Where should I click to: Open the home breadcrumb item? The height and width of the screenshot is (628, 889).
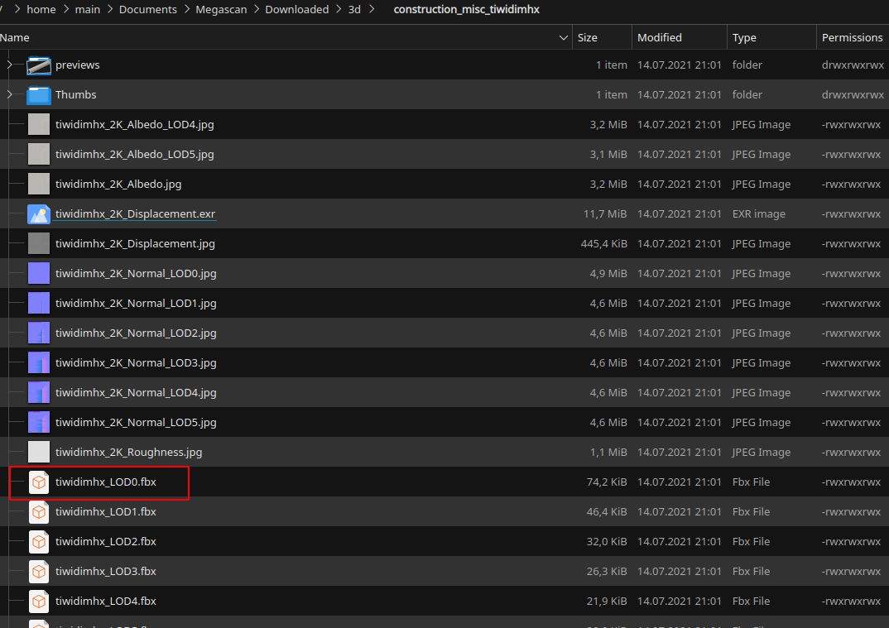(x=41, y=9)
